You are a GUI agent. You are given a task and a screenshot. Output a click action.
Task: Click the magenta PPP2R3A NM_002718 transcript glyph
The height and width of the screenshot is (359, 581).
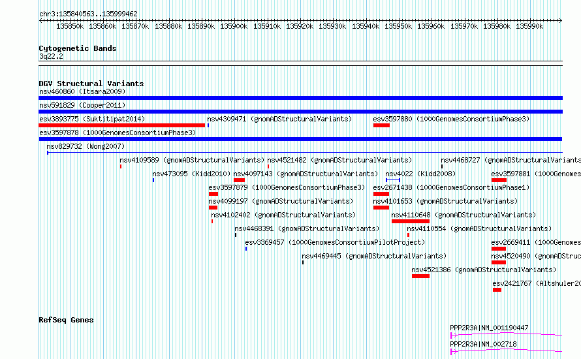tap(506, 351)
